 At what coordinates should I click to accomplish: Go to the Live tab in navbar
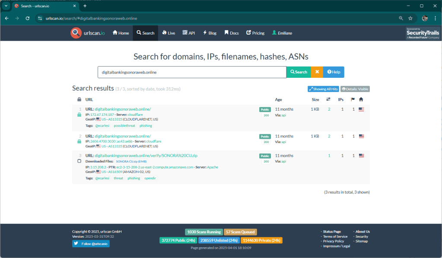(169, 33)
